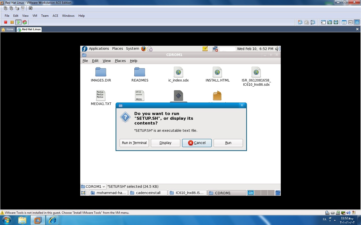Open the Snapshot Manager
This screenshot has width=361, height=225.
[313, 22]
